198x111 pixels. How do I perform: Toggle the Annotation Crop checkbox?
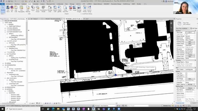point(186,77)
